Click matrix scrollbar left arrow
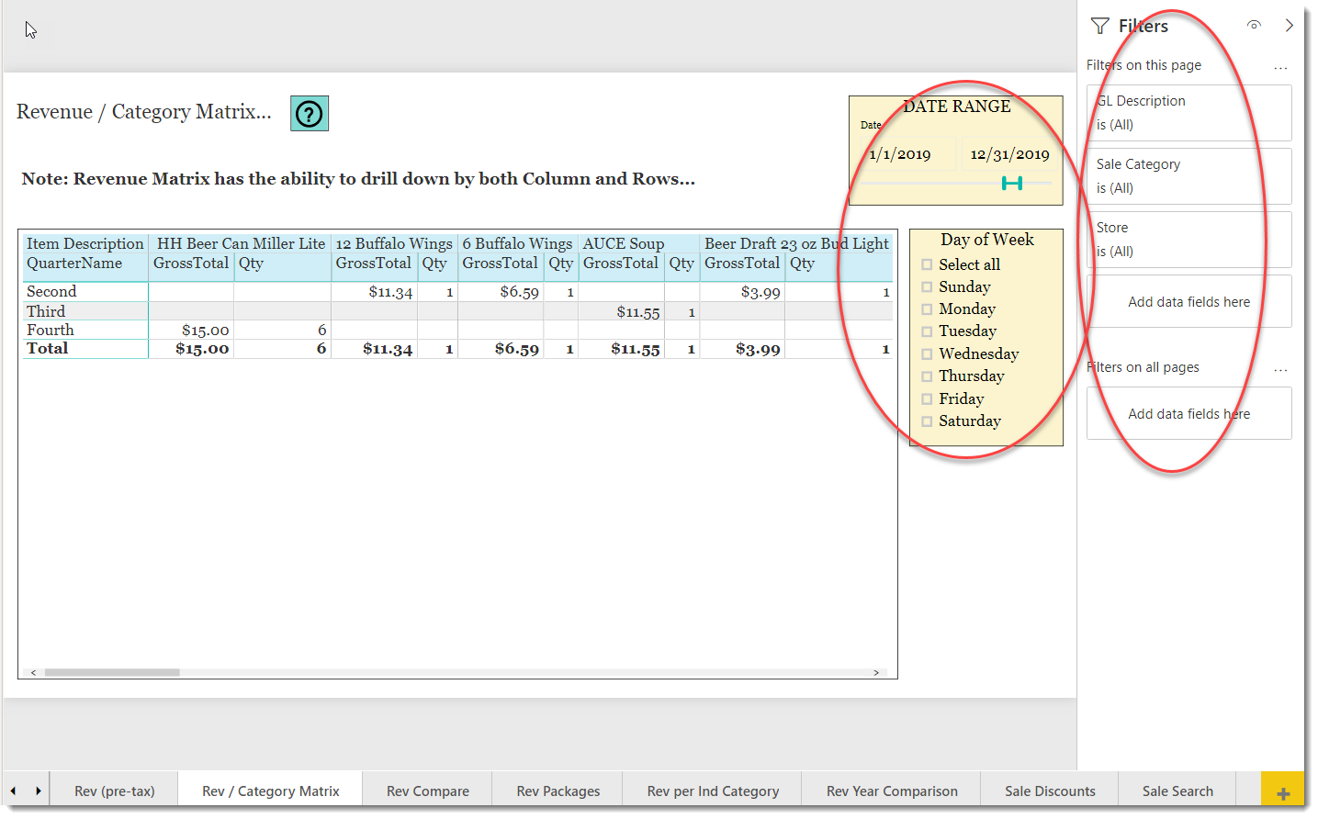Viewport: 1318px width, 819px height. pyautogui.click(x=33, y=673)
